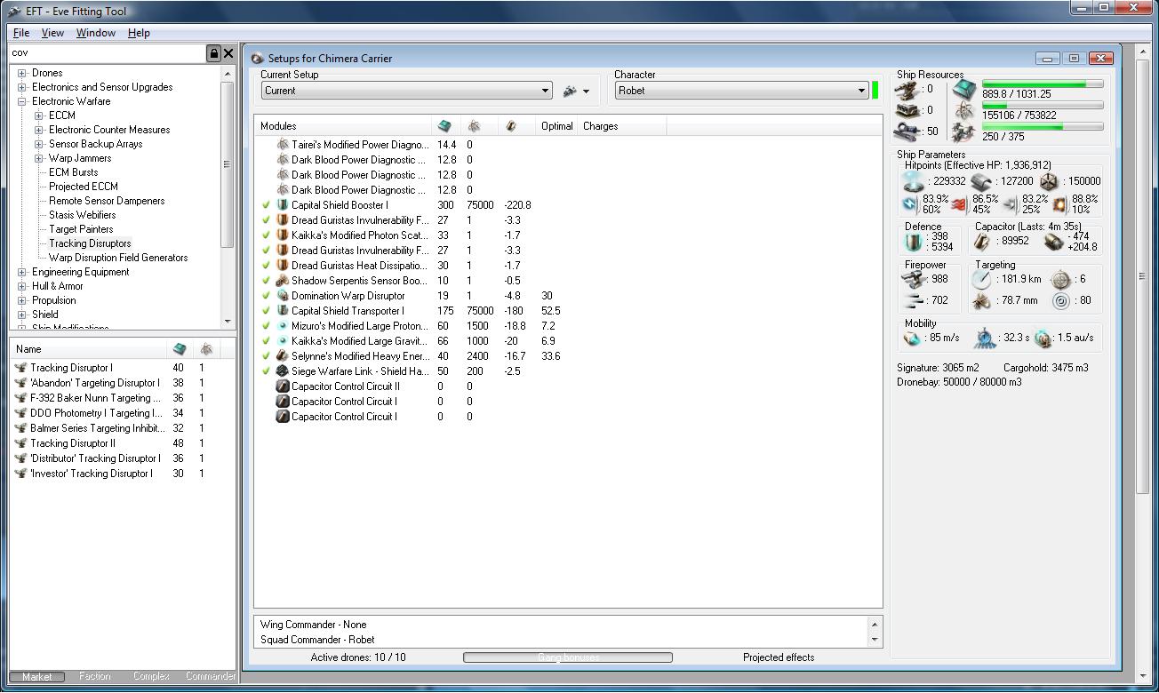Open the Character dropdown showing Robet

(741, 91)
